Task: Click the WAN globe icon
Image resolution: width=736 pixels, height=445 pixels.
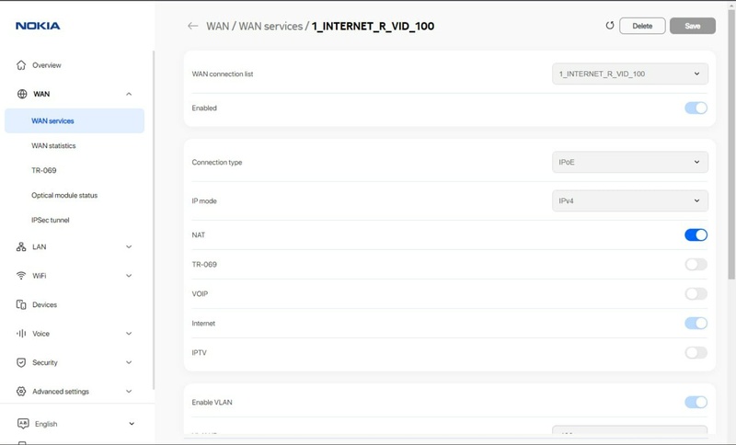Action: click(x=22, y=94)
